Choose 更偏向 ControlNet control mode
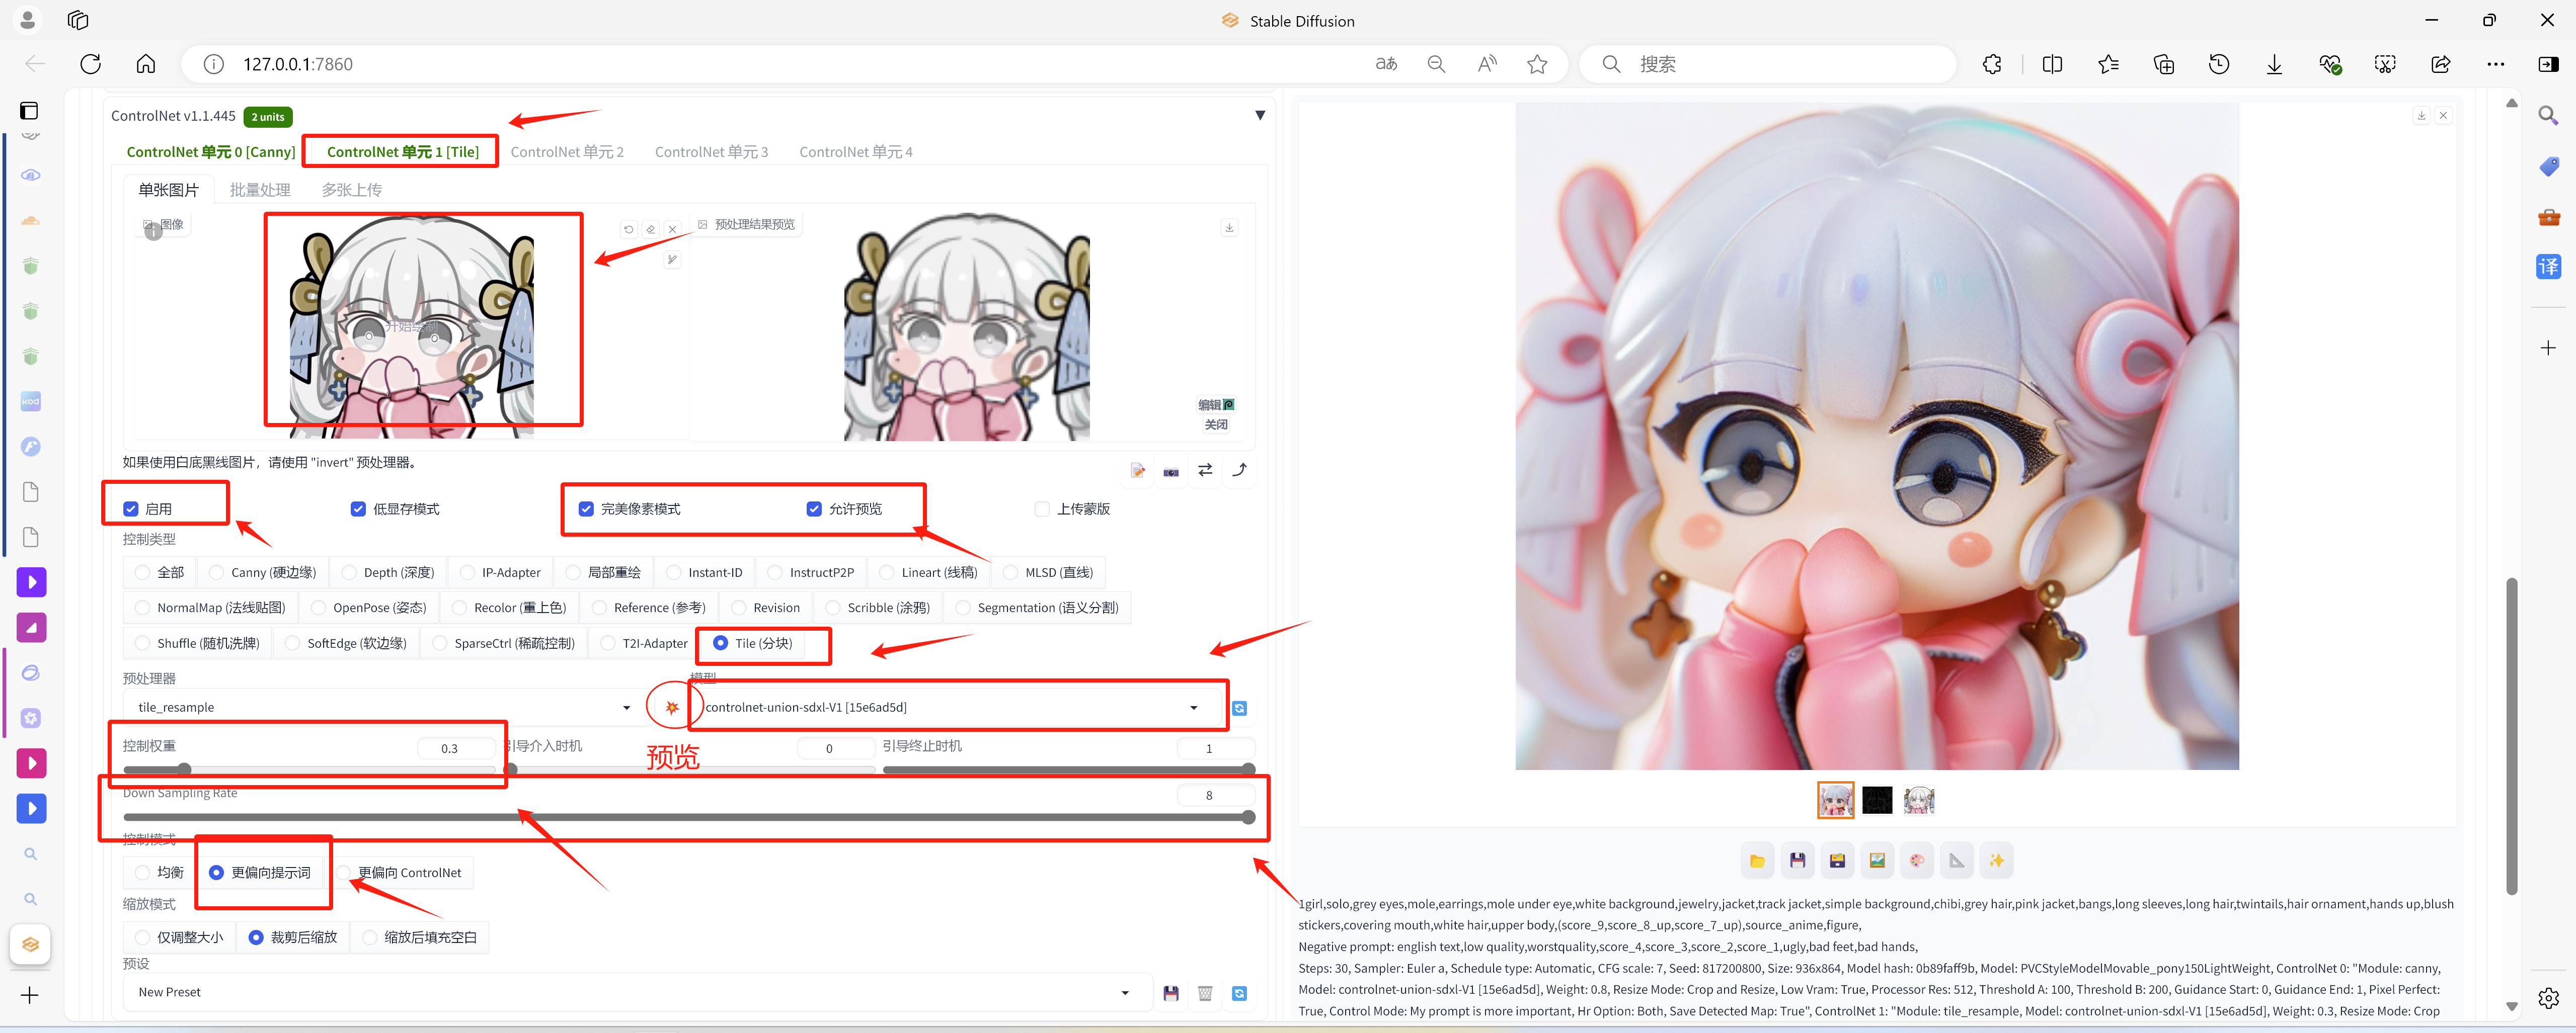 401,873
